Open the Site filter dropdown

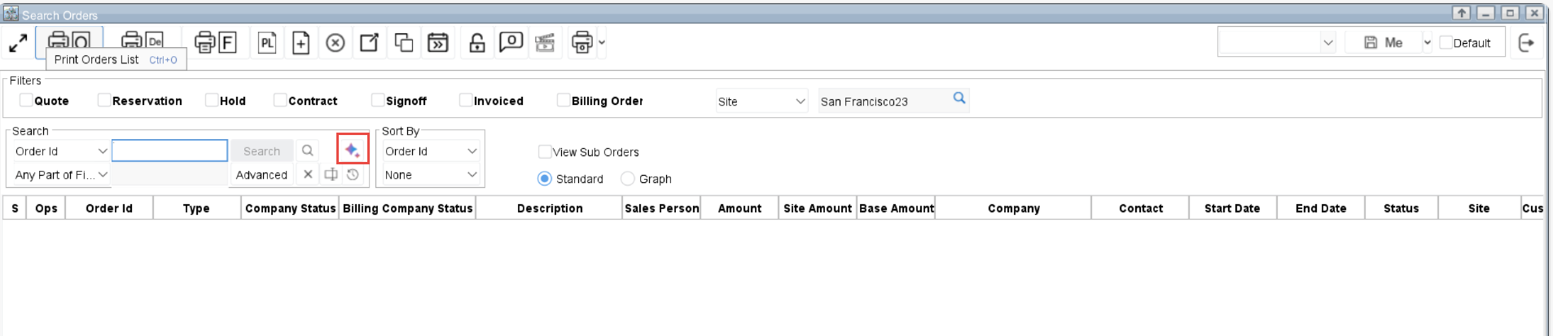(x=761, y=101)
